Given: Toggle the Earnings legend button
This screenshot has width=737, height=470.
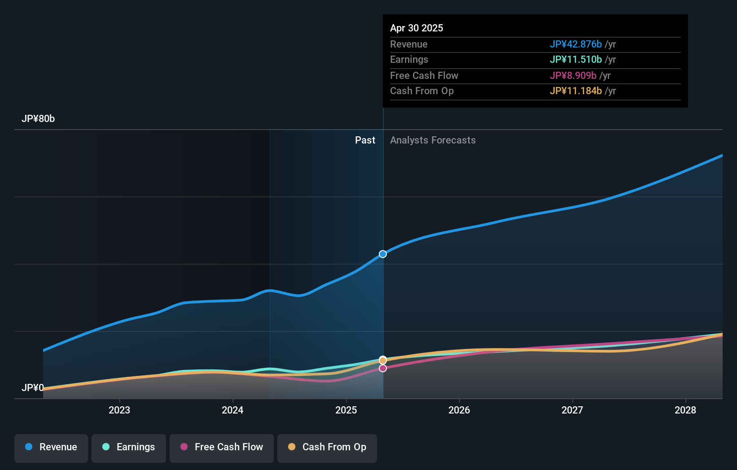Looking at the screenshot, I should (x=129, y=448).
